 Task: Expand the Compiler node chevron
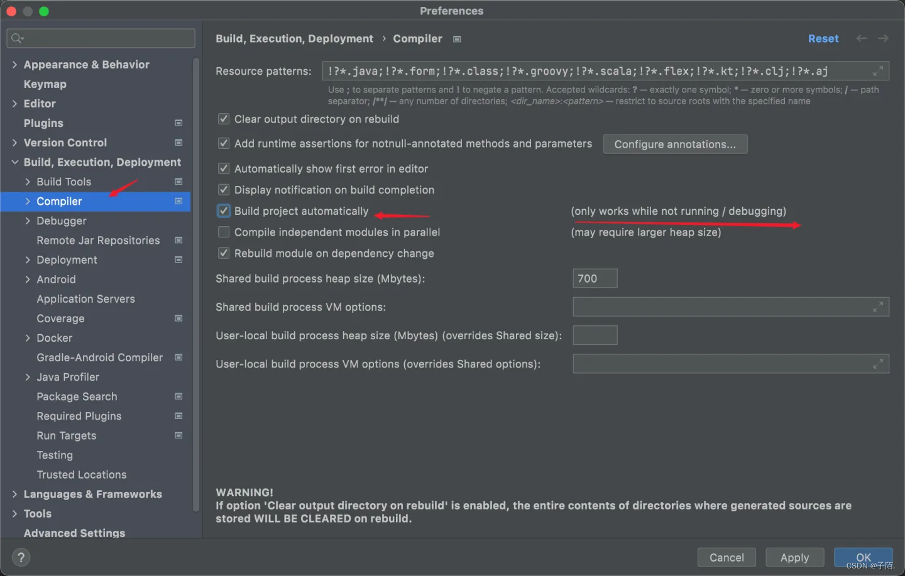coord(28,201)
